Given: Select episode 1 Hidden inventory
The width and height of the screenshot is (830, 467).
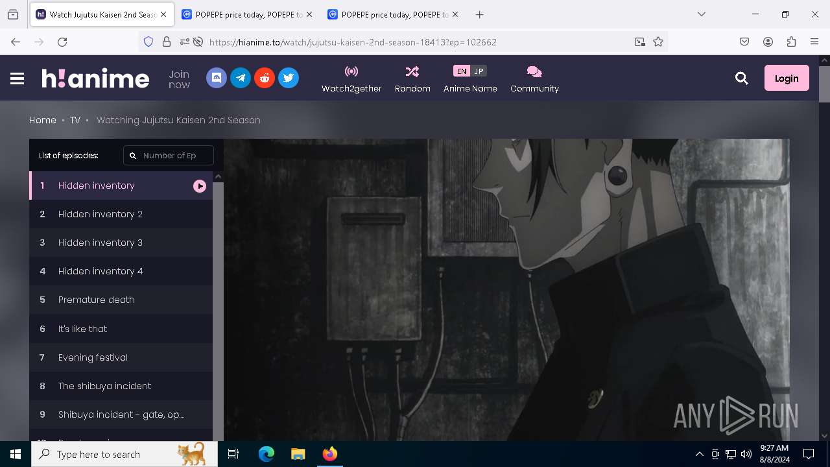Looking at the screenshot, I should click(x=121, y=186).
